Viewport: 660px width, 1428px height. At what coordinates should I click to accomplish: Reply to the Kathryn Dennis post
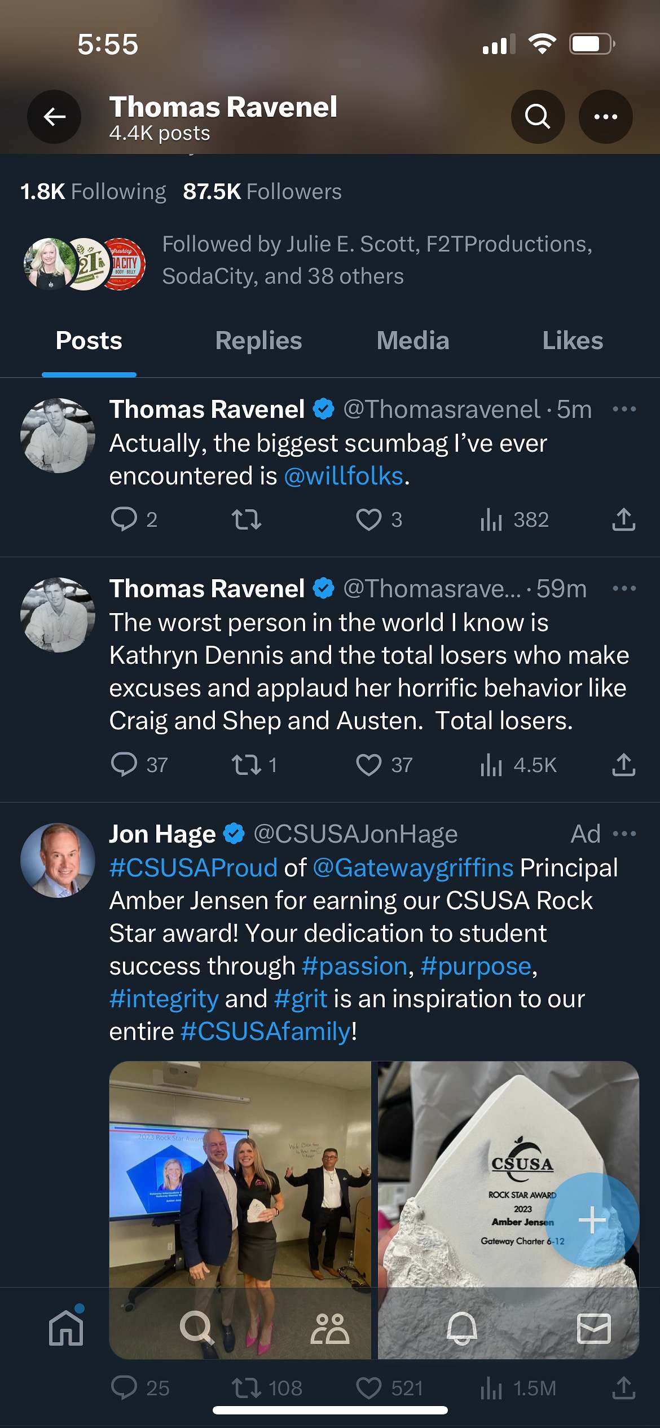124,765
